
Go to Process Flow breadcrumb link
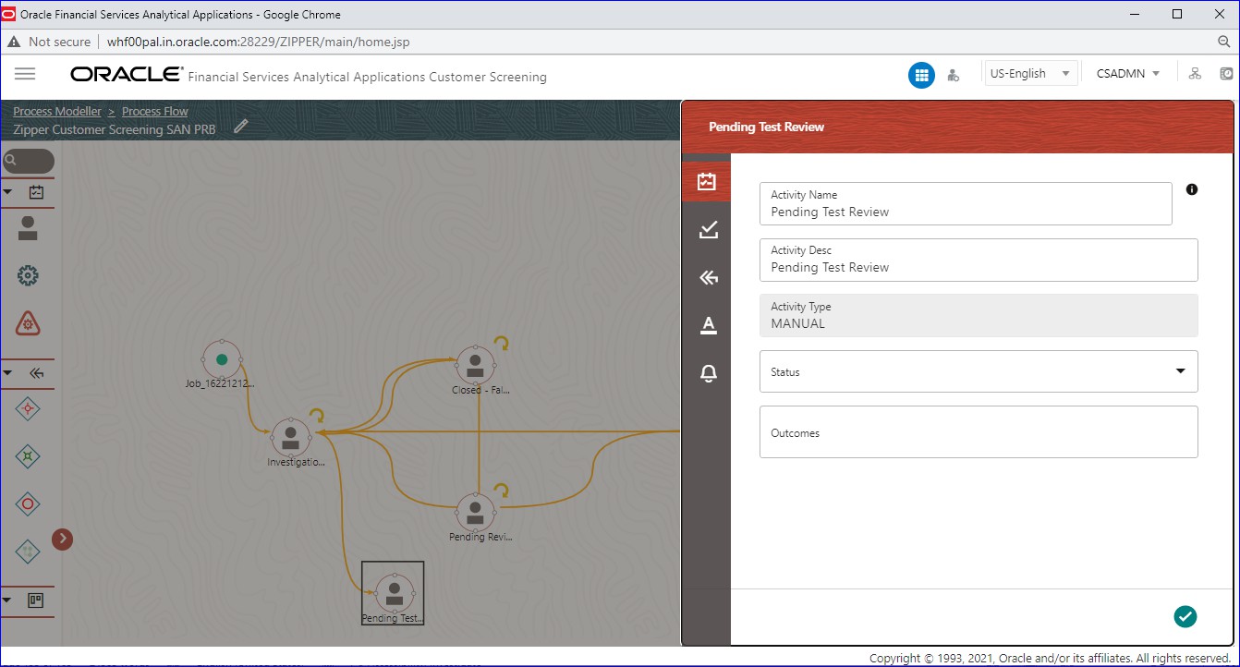point(155,112)
